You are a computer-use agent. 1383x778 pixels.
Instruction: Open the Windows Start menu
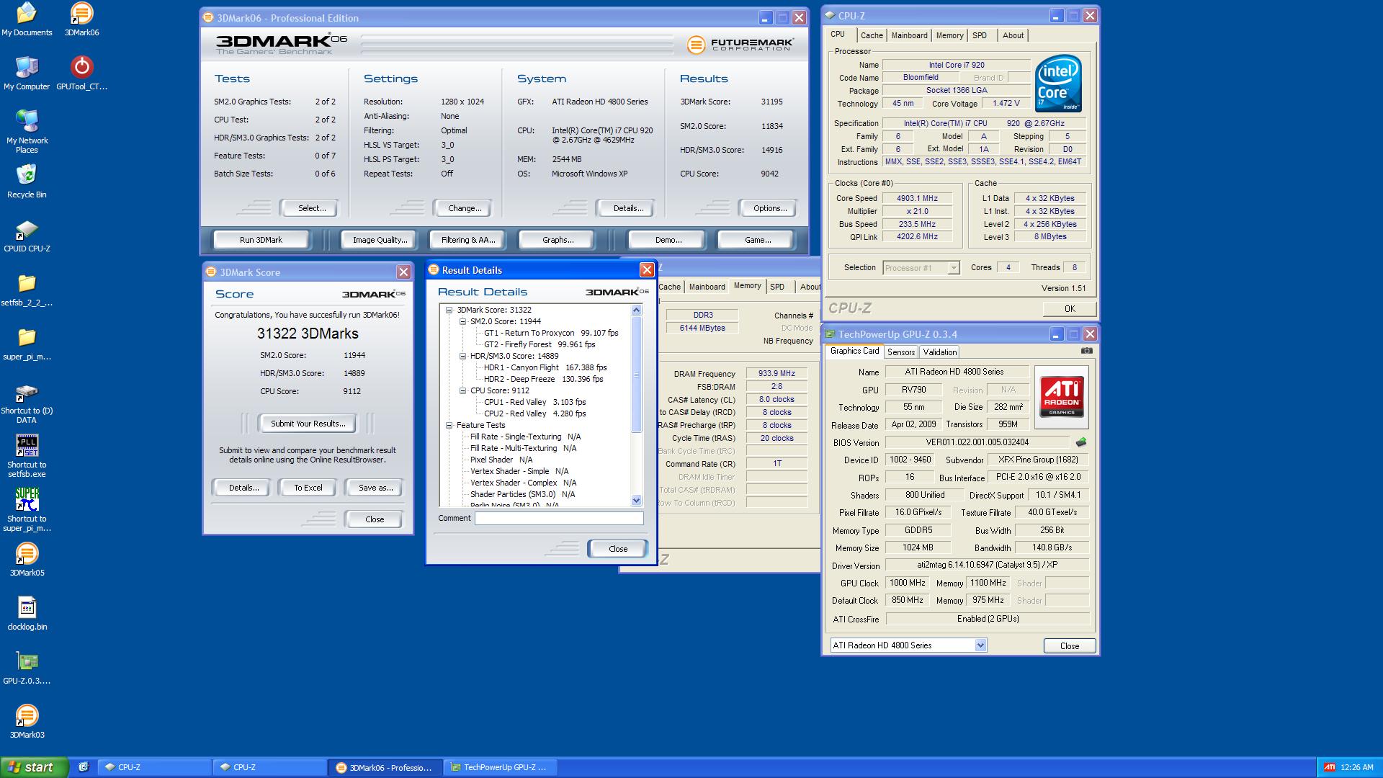[x=35, y=767]
